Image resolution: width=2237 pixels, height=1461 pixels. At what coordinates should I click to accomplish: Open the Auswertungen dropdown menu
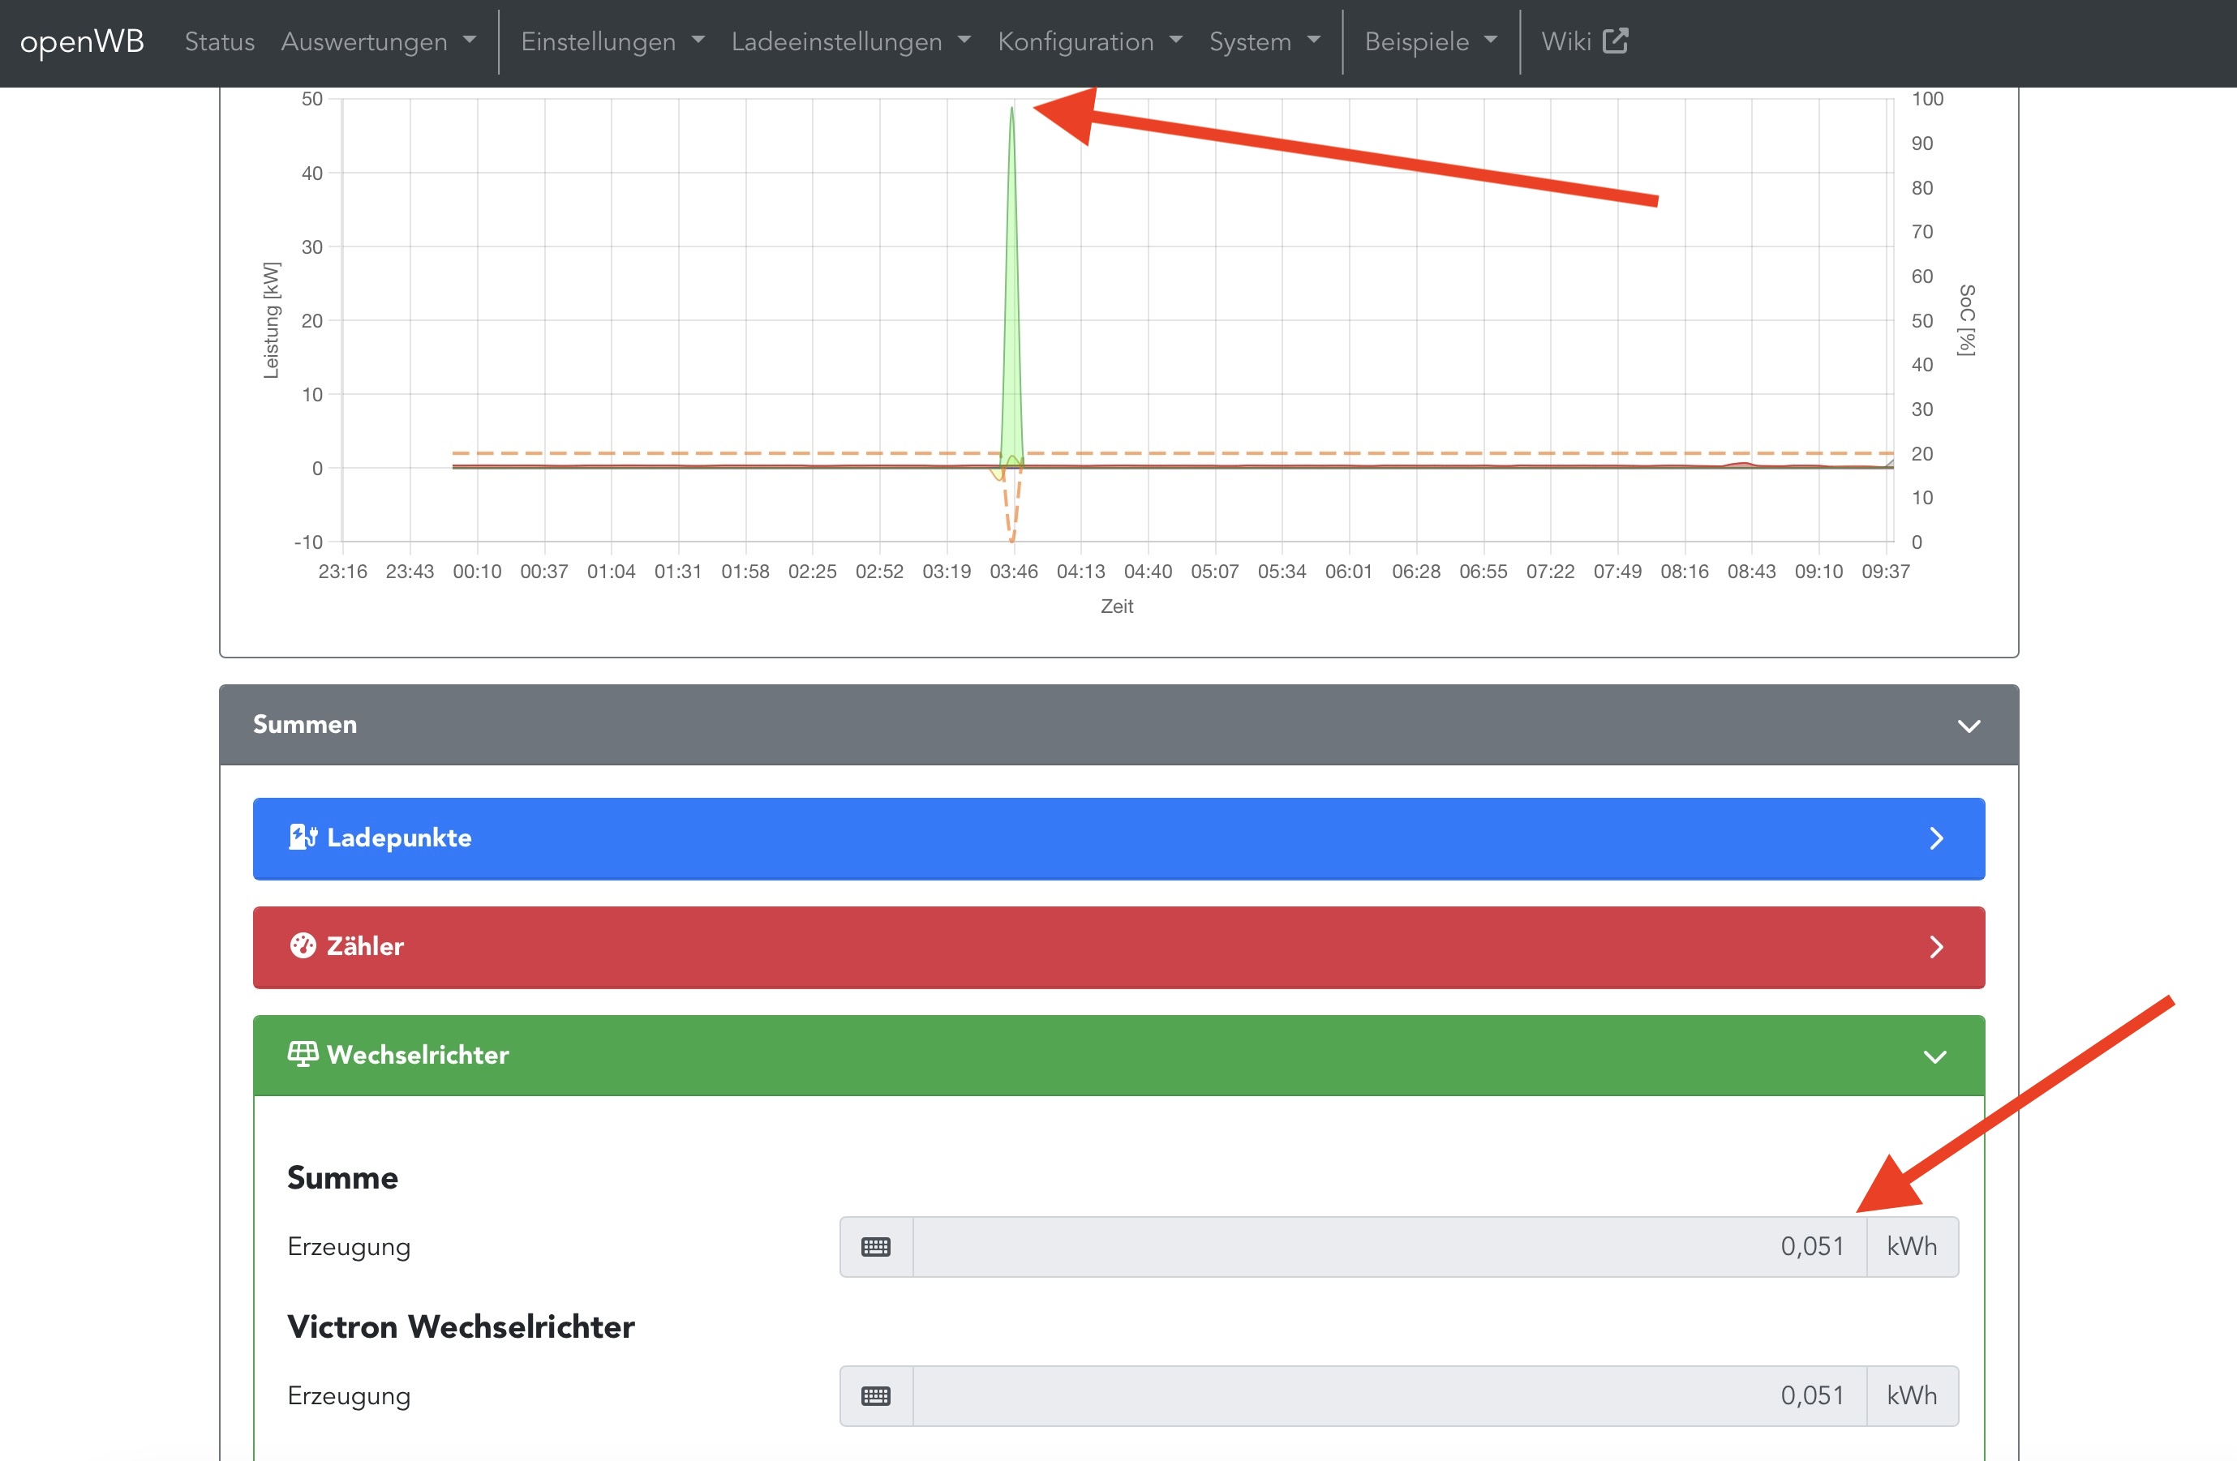[x=378, y=41]
